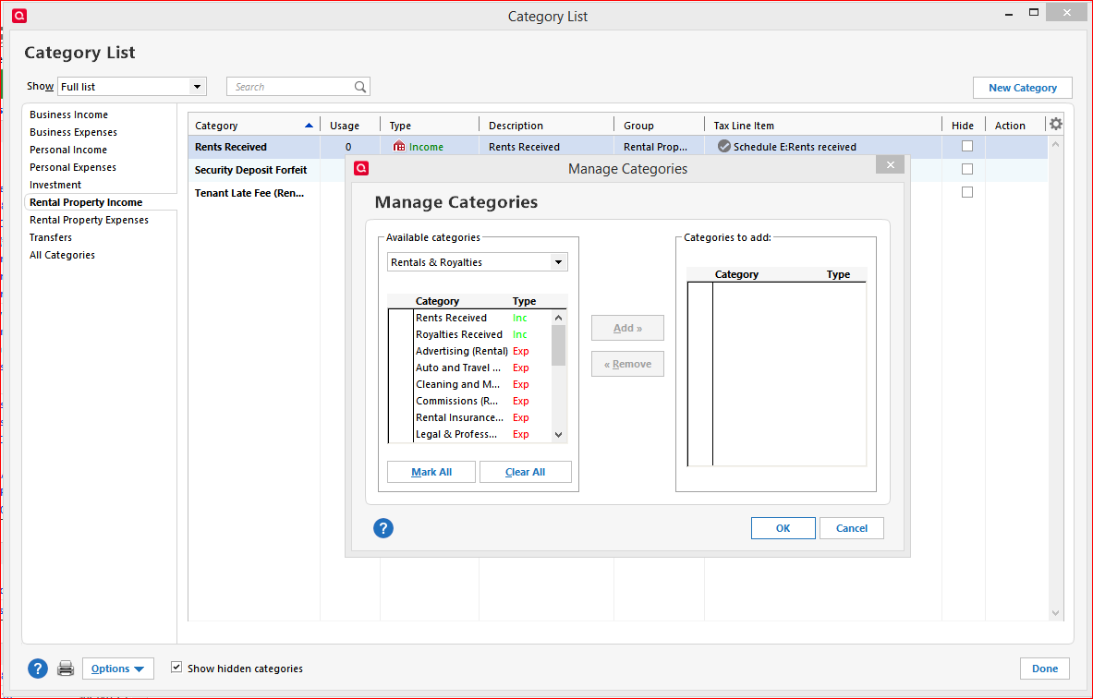Open the Options dropdown menu
This screenshot has width=1093, height=699.
[117, 669]
